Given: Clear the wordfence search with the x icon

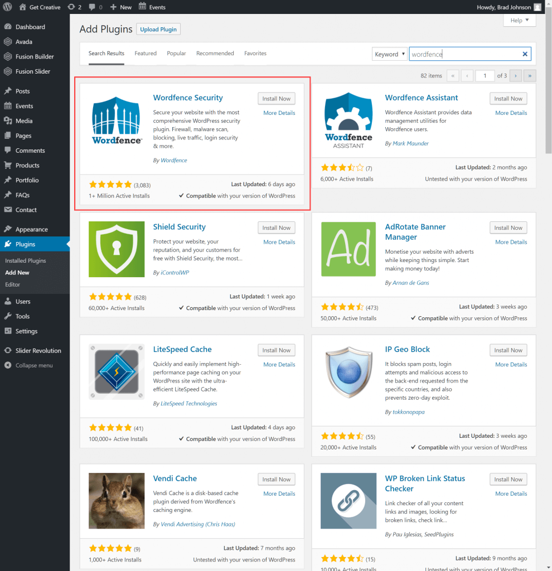Looking at the screenshot, I should click(525, 54).
